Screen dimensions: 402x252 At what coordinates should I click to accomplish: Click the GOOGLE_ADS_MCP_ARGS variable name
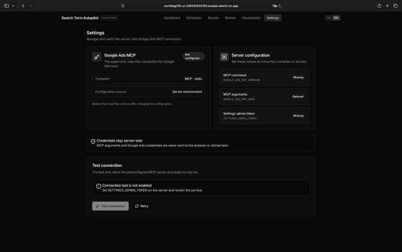[239, 100]
